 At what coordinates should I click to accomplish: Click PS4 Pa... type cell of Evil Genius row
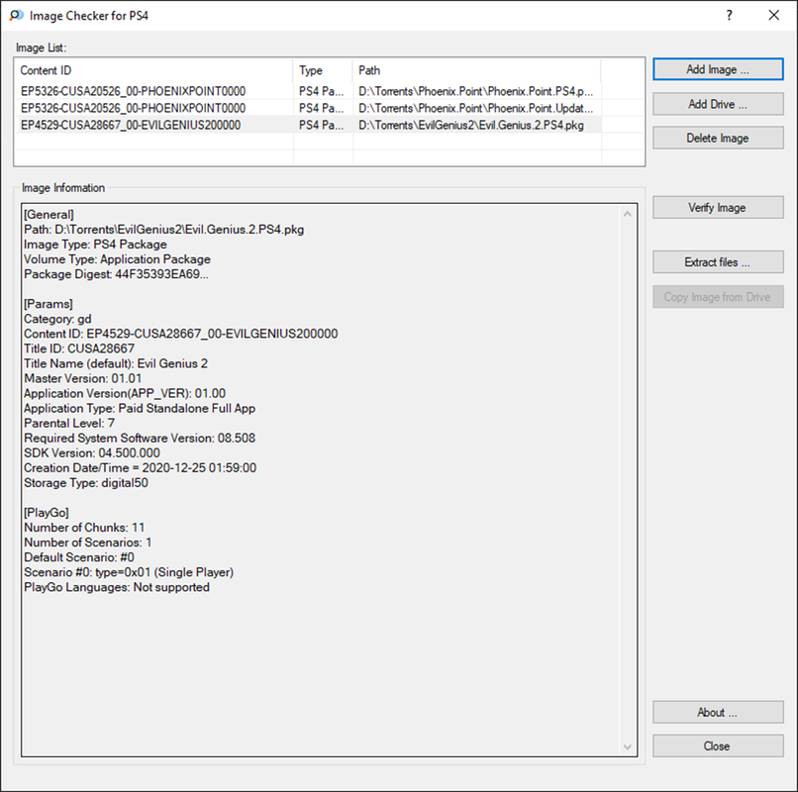click(x=321, y=125)
